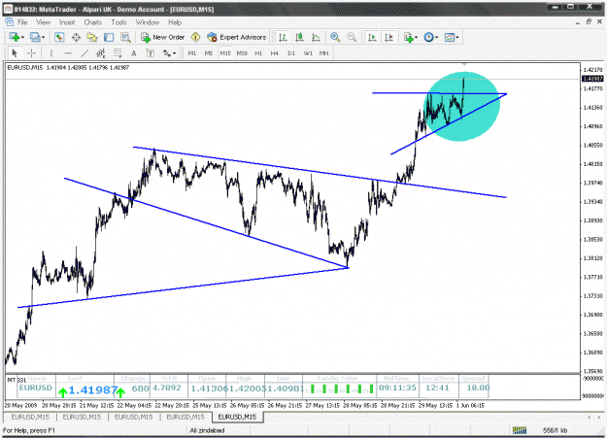Image resolution: width=607 pixels, height=438 pixels.
Task: Open the File menu
Action: (22, 22)
